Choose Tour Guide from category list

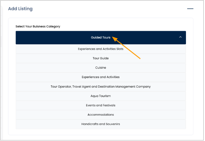[x=101, y=58]
